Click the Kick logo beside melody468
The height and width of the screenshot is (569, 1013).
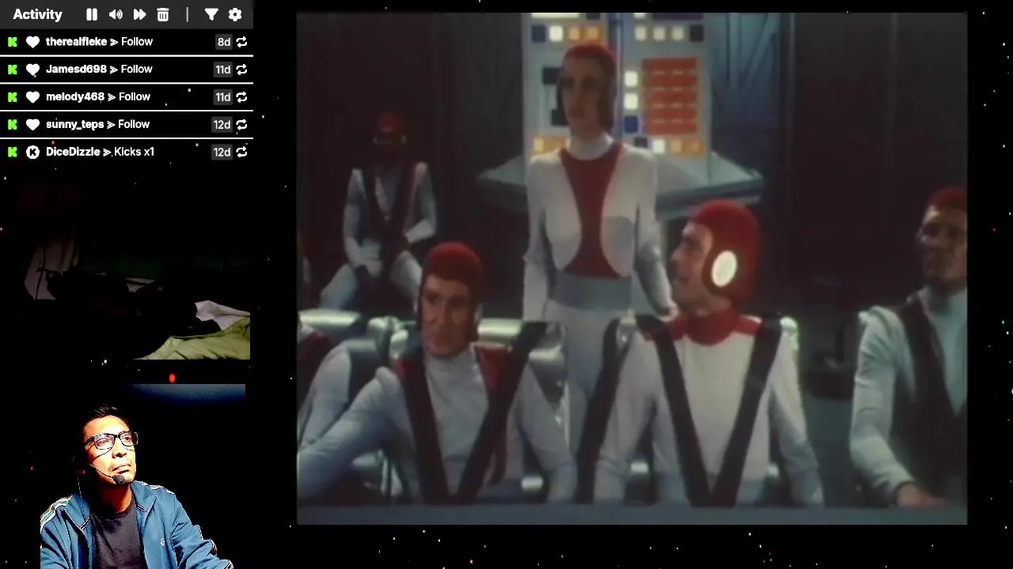tap(13, 97)
